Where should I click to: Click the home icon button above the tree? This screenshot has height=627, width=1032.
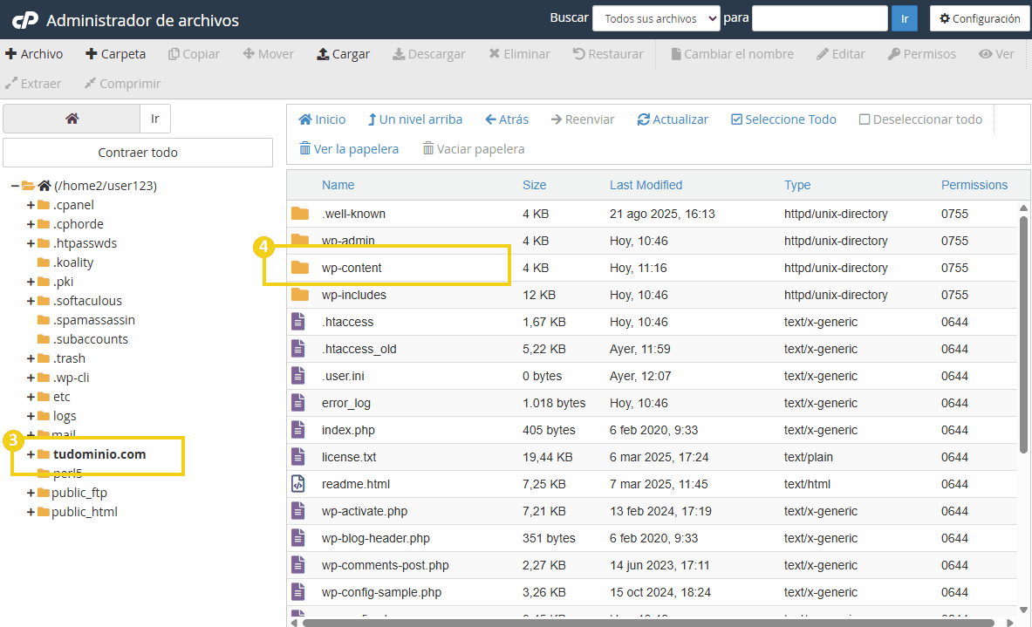(x=72, y=119)
